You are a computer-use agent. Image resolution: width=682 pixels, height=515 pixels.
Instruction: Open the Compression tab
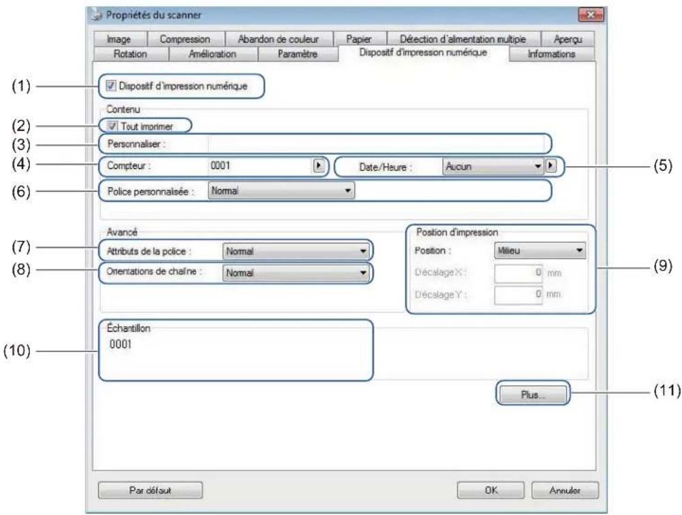coord(185,39)
